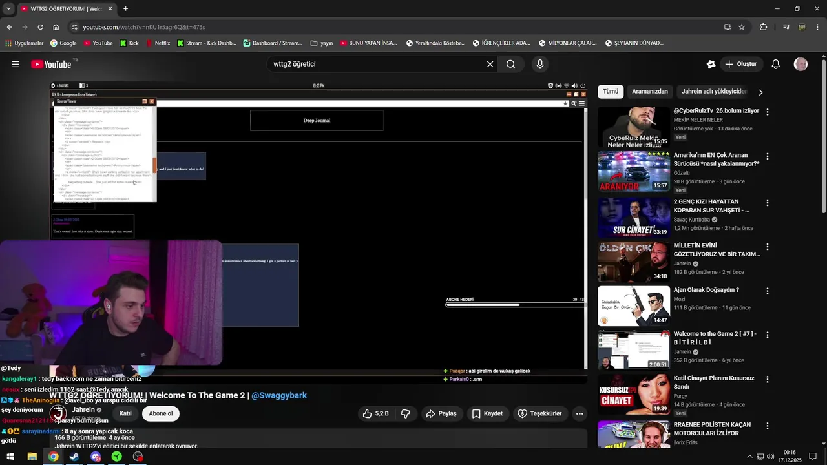Open the Chrome extensions puzzle icon

tap(764, 27)
